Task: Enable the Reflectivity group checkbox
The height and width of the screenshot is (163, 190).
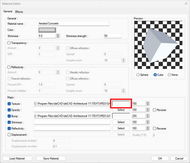Action: (9, 67)
